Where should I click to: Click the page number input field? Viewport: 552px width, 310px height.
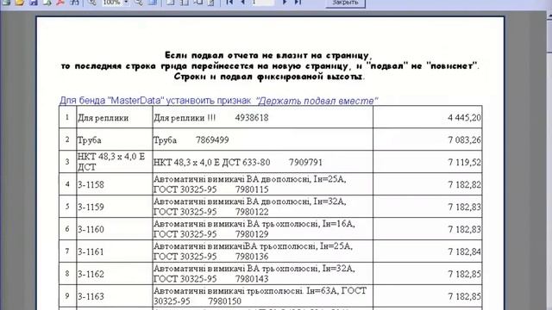click(262, 3)
